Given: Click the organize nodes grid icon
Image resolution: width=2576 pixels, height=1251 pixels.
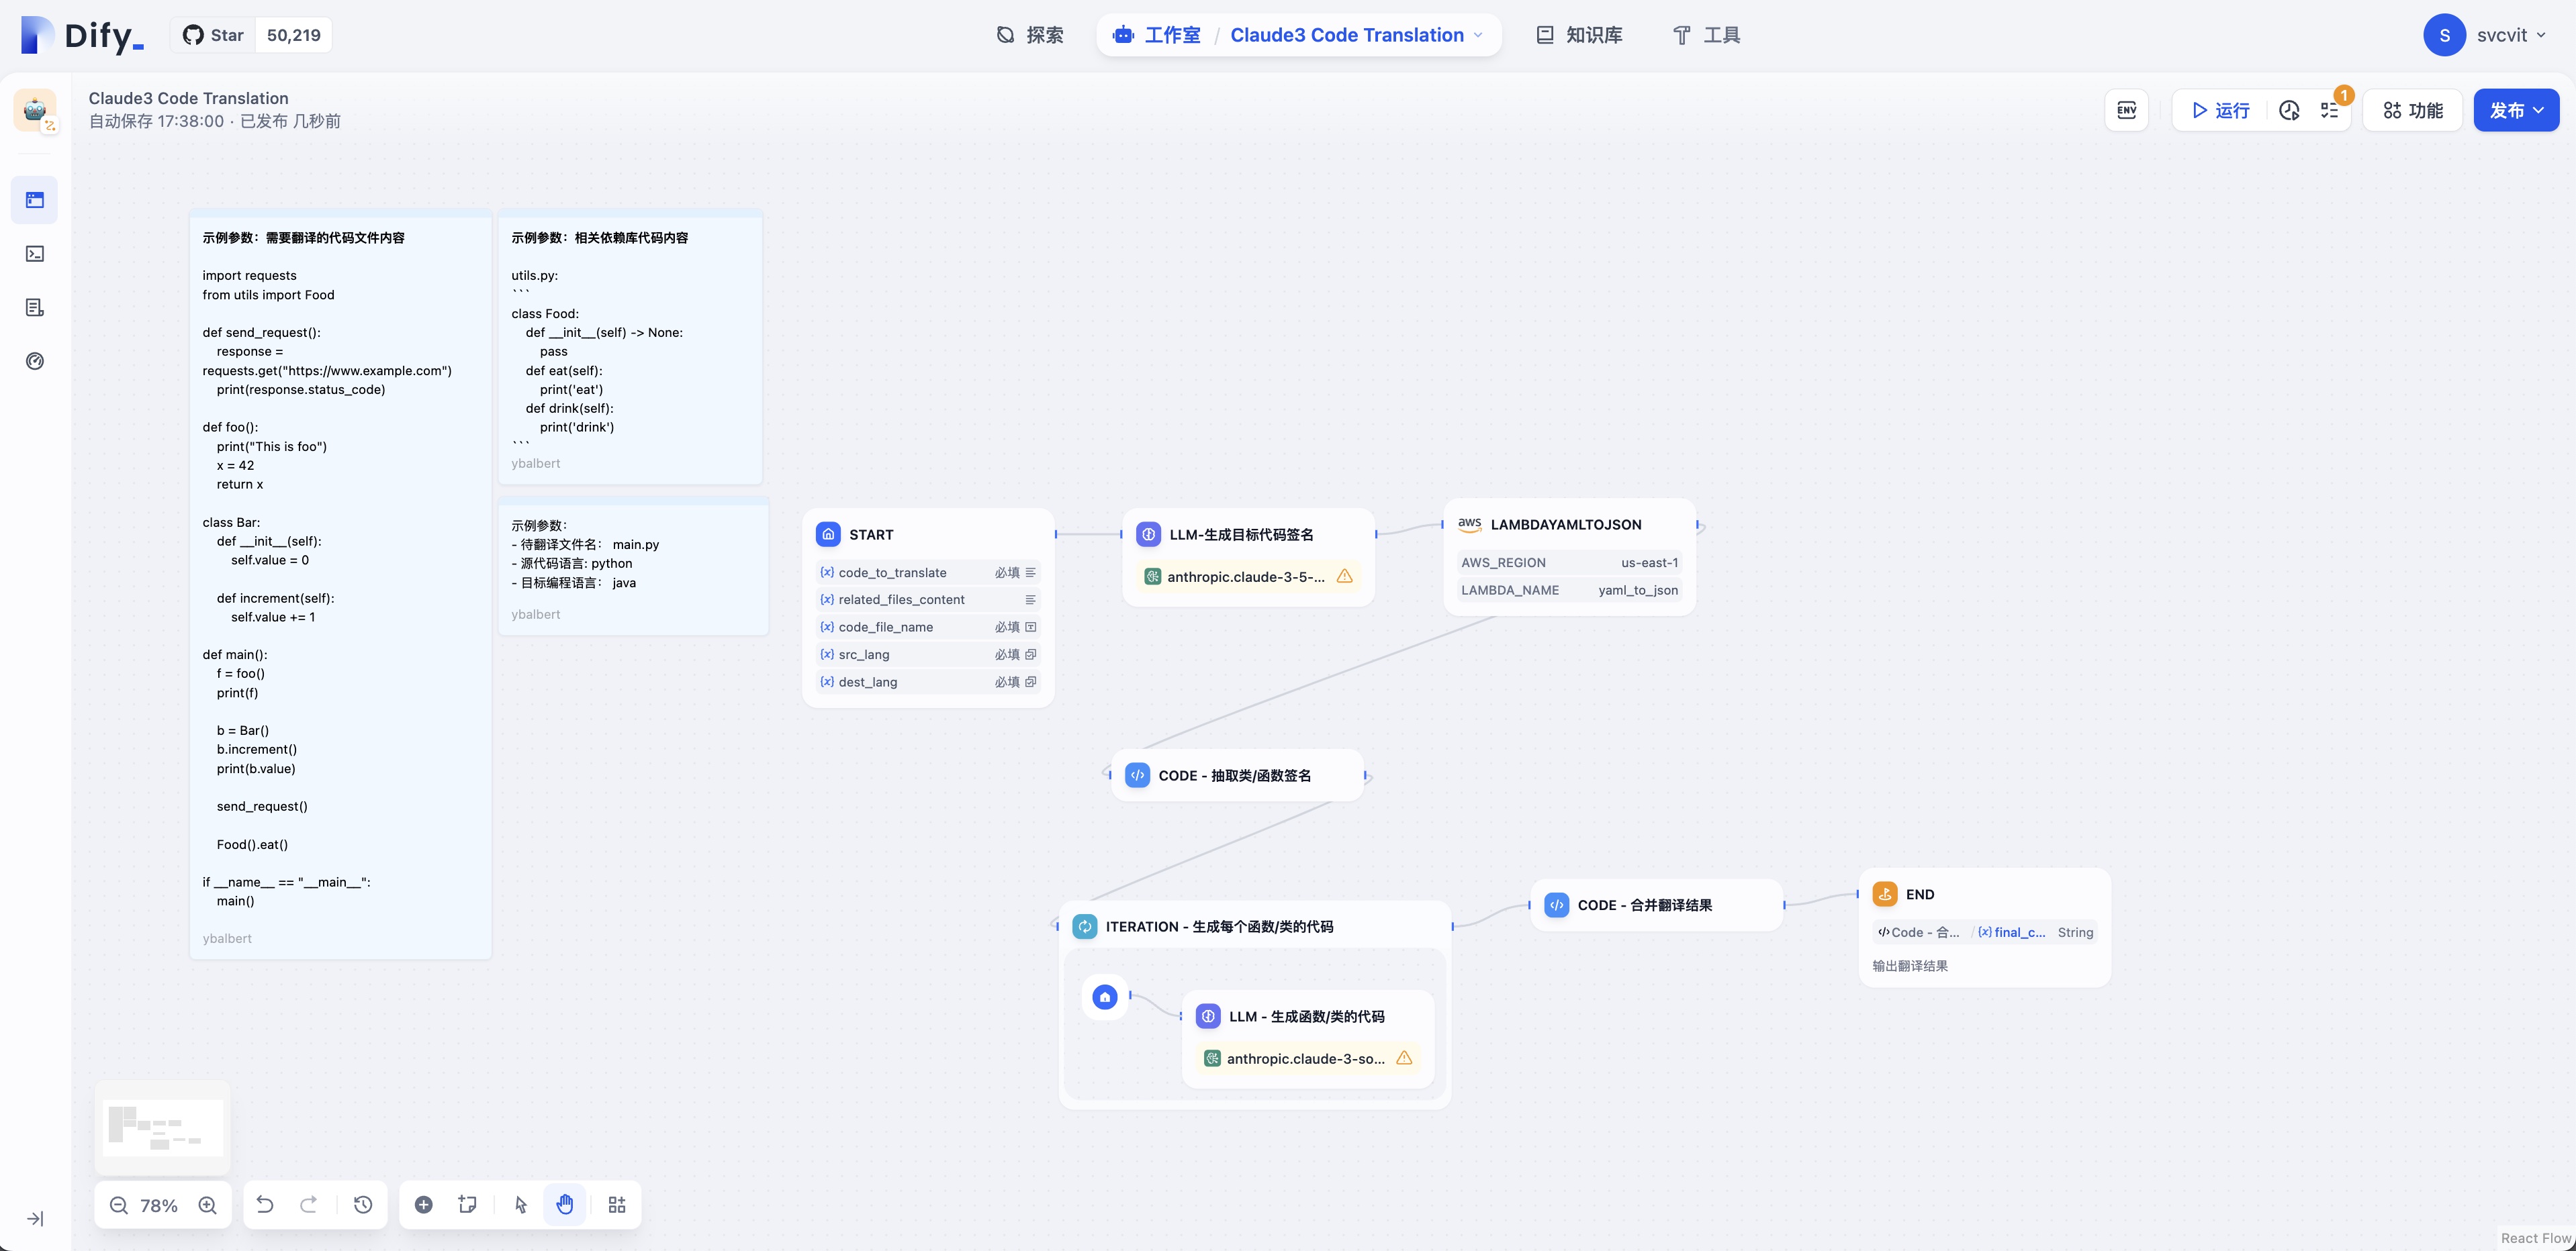Looking at the screenshot, I should (617, 1205).
